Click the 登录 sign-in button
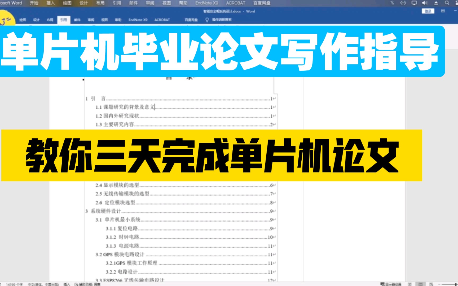 click(428, 11)
